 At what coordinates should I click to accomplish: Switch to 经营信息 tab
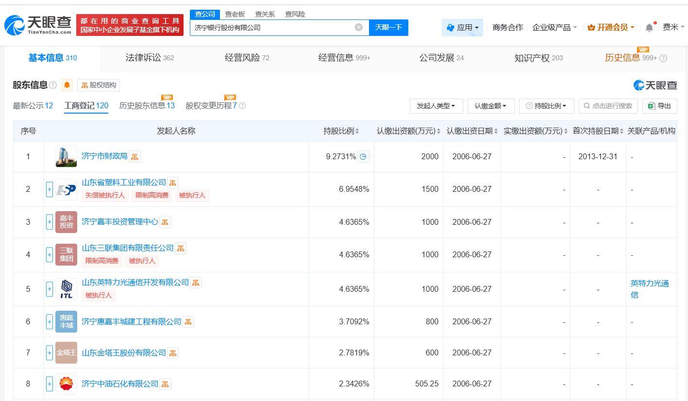[x=344, y=58]
